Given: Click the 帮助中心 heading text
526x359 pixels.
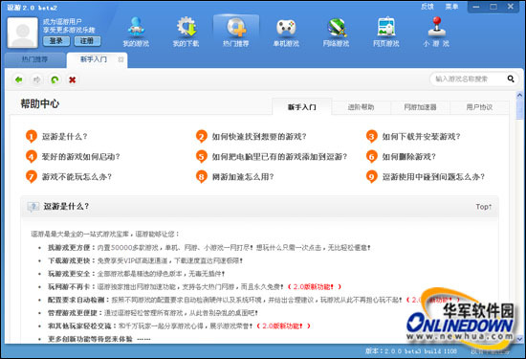Looking at the screenshot, I should click(40, 103).
